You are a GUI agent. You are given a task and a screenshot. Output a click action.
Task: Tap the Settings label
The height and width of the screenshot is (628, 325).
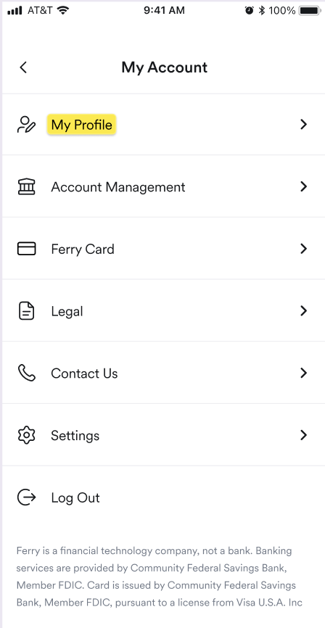coord(75,436)
